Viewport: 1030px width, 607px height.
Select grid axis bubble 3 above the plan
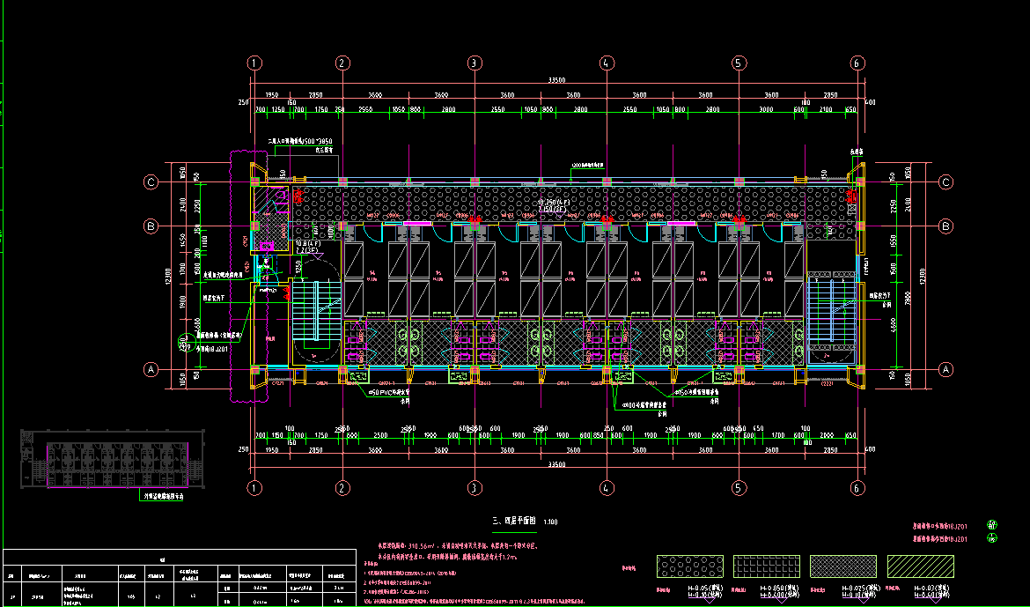click(x=475, y=63)
